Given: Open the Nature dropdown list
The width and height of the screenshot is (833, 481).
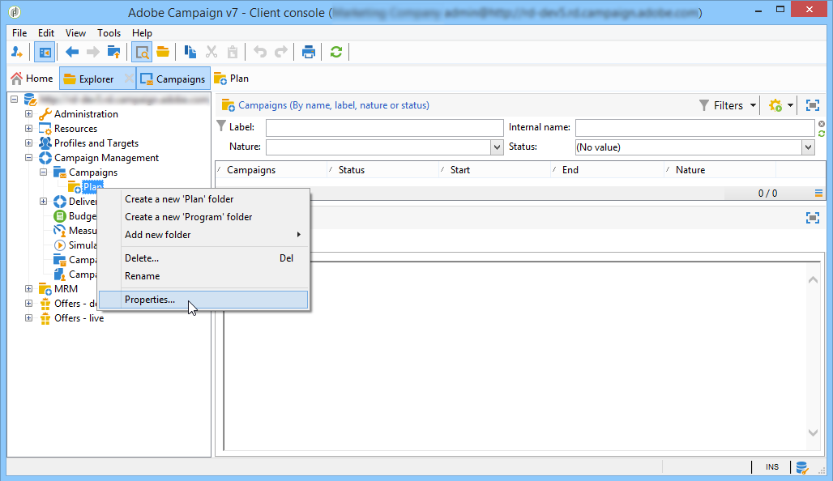Looking at the screenshot, I should click(x=497, y=147).
